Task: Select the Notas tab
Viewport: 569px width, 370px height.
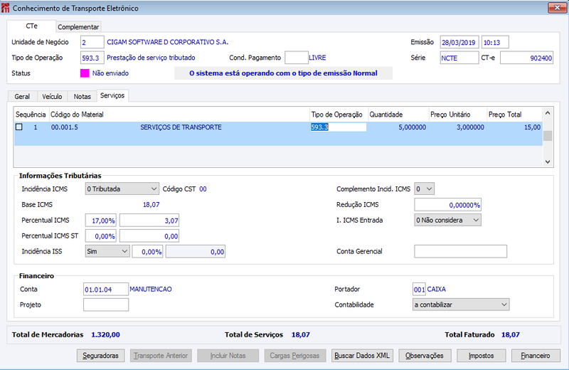Action: point(83,97)
